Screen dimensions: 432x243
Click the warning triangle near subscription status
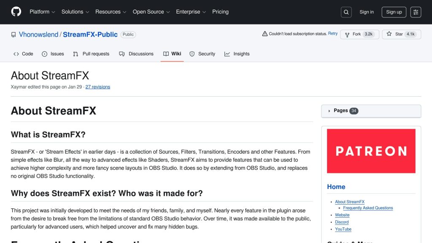click(265, 33)
